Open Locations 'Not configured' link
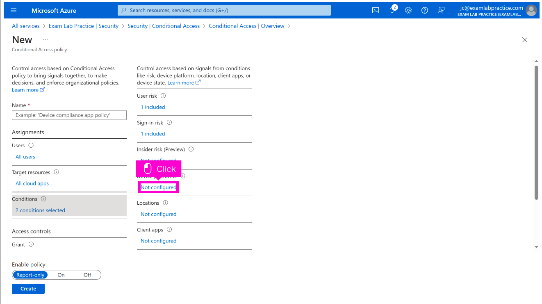This screenshot has height=304, width=542. tap(158, 214)
